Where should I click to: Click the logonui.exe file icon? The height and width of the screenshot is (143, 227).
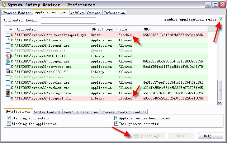8,45
